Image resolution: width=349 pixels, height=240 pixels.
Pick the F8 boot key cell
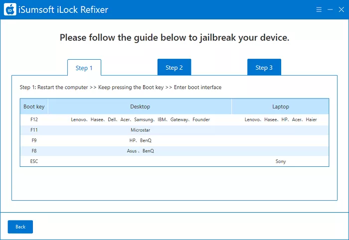point(34,151)
